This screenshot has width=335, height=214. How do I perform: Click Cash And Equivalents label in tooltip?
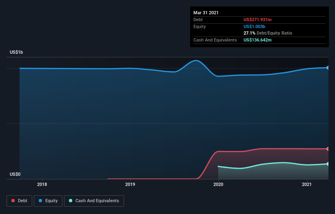(x=215, y=40)
